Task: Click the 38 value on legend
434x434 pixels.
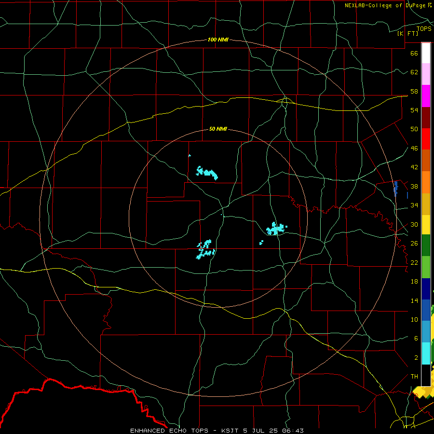Action: 414,187
